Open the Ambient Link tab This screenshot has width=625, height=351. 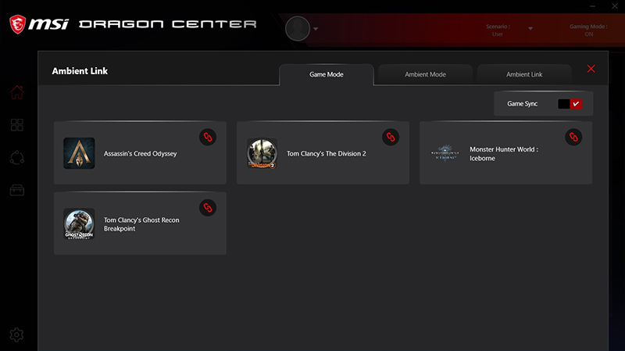[523, 74]
